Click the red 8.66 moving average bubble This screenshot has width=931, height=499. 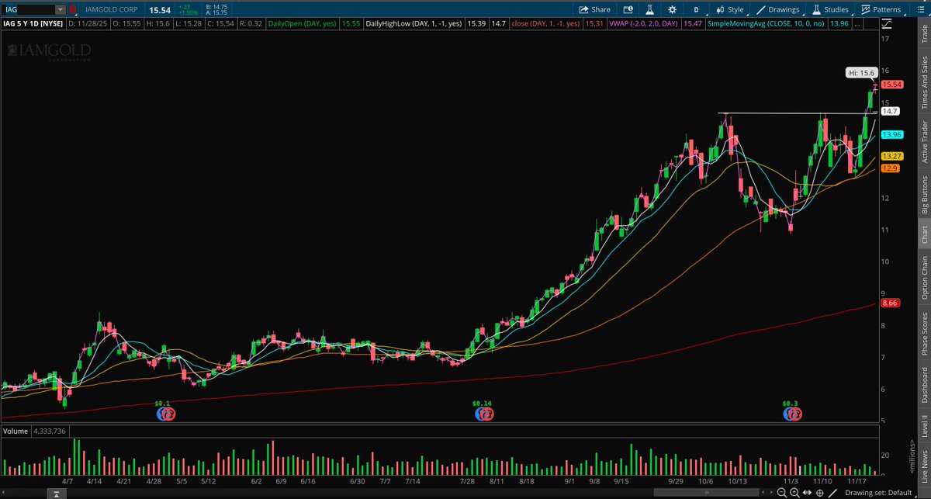890,303
